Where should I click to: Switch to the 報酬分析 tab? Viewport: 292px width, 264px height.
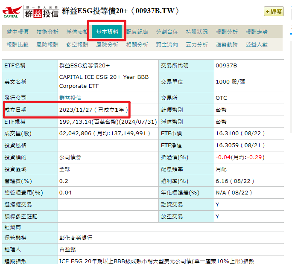tap(227, 32)
